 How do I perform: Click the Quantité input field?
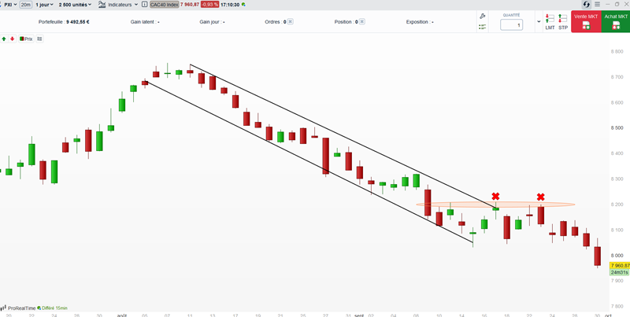(x=511, y=25)
